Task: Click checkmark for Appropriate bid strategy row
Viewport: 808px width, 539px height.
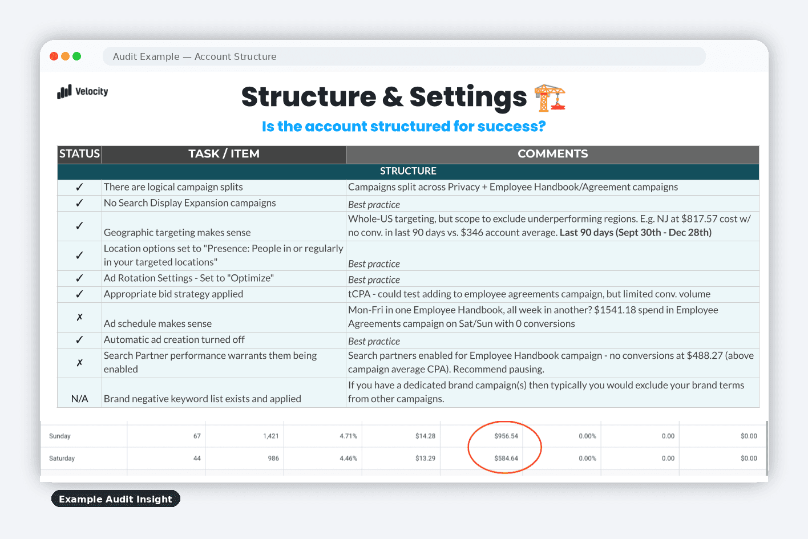Action: click(x=79, y=294)
